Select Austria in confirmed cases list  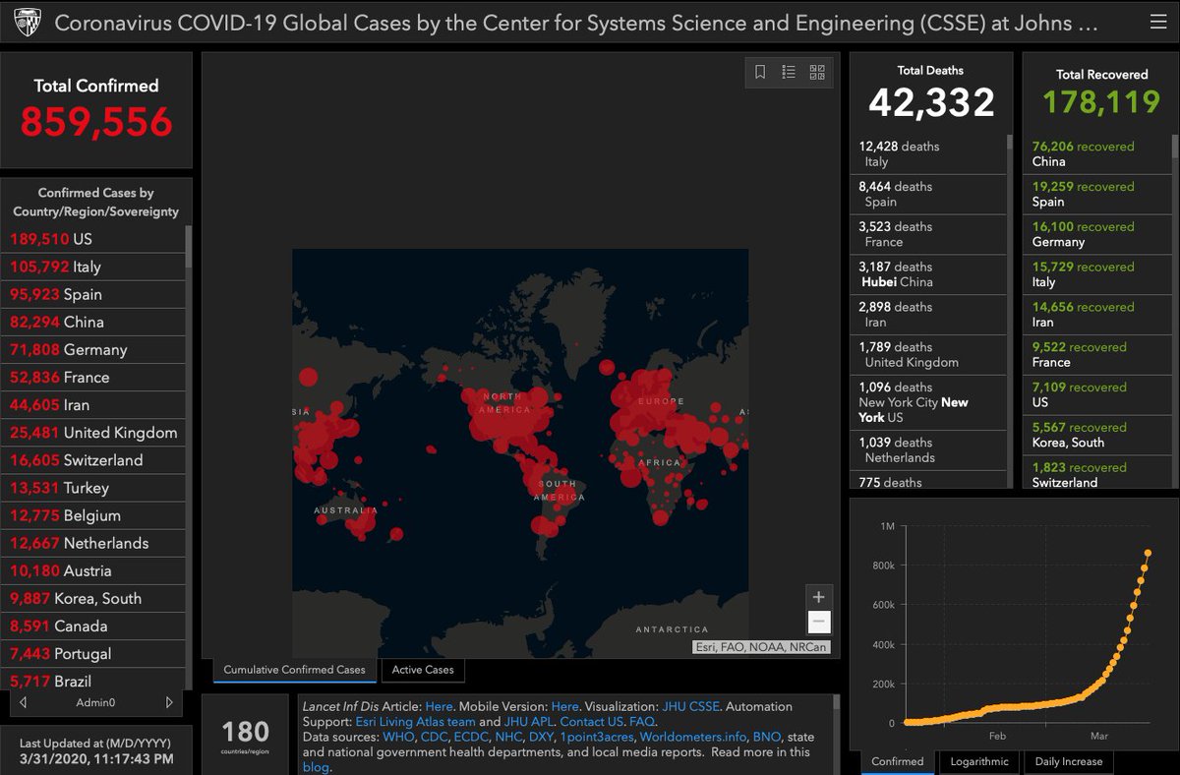pyautogui.click(x=92, y=570)
